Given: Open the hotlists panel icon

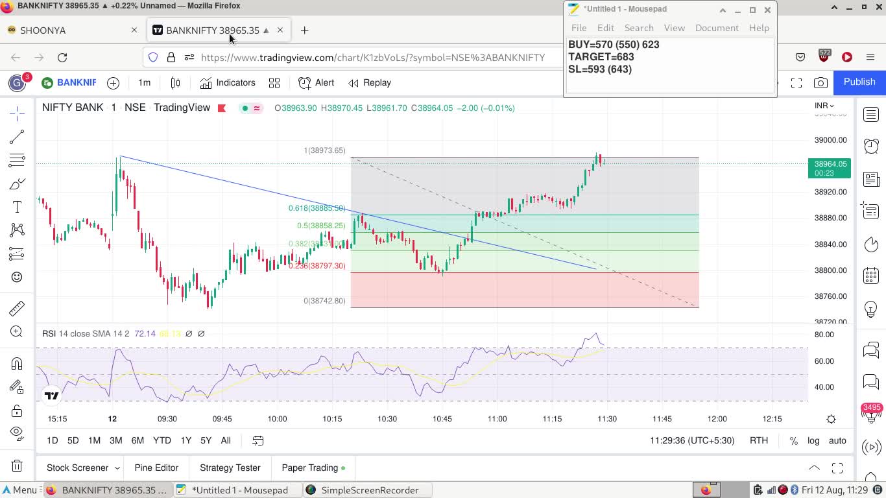Looking at the screenshot, I should [x=871, y=244].
